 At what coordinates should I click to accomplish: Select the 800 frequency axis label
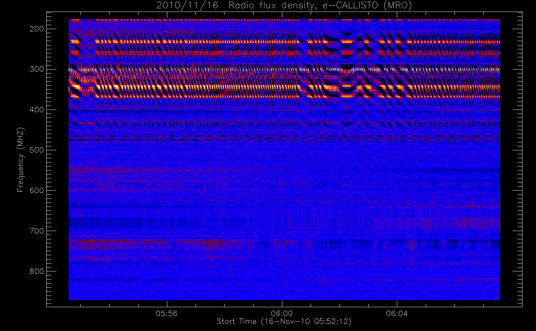tap(36, 271)
